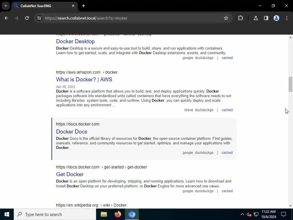
Task: Reload the SearXNG results page
Action: (27, 18)
